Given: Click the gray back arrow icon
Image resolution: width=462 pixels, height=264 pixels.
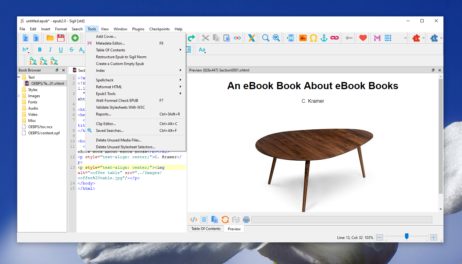Looking at the screenshot, I should [349, 38].
